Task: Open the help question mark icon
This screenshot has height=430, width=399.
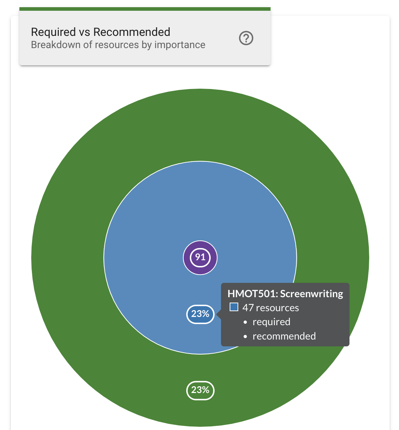Action: 246,38
